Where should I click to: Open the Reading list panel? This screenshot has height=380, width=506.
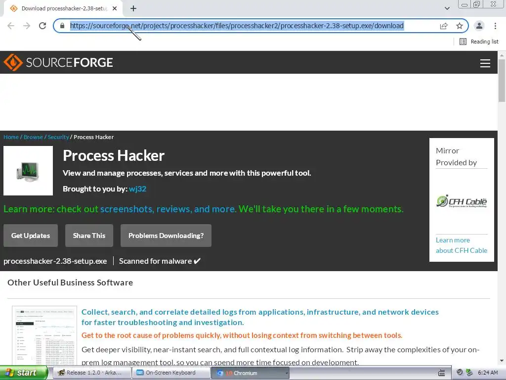(x=479, y=42)
